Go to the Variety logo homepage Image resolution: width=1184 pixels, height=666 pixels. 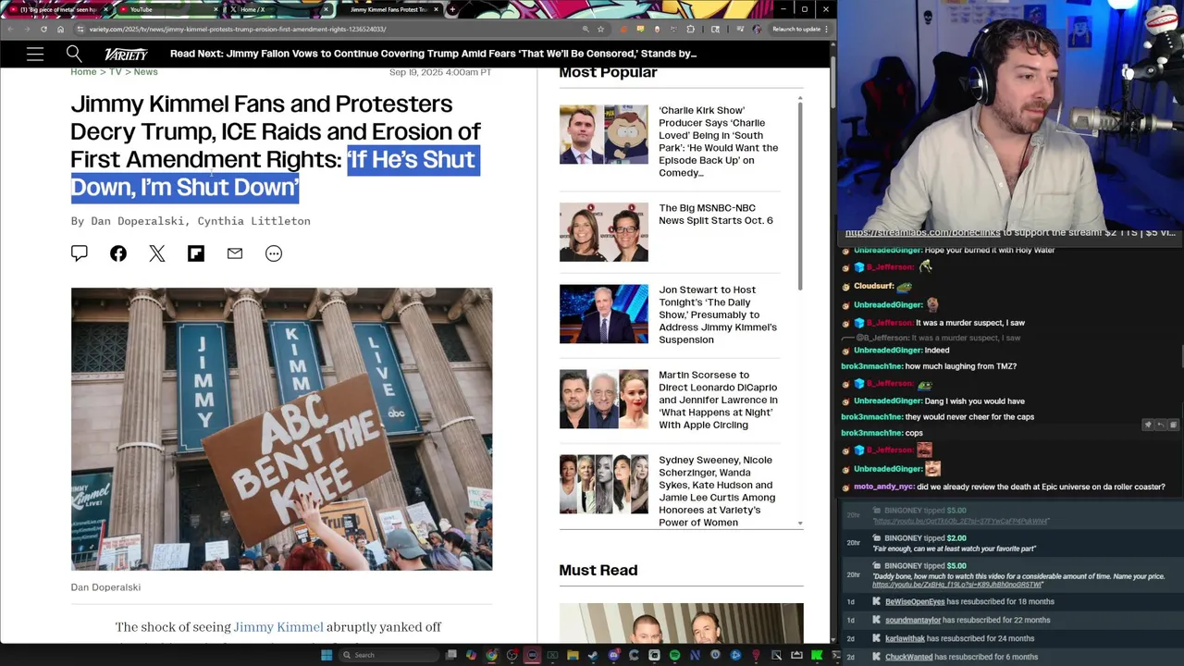(126, 55)
